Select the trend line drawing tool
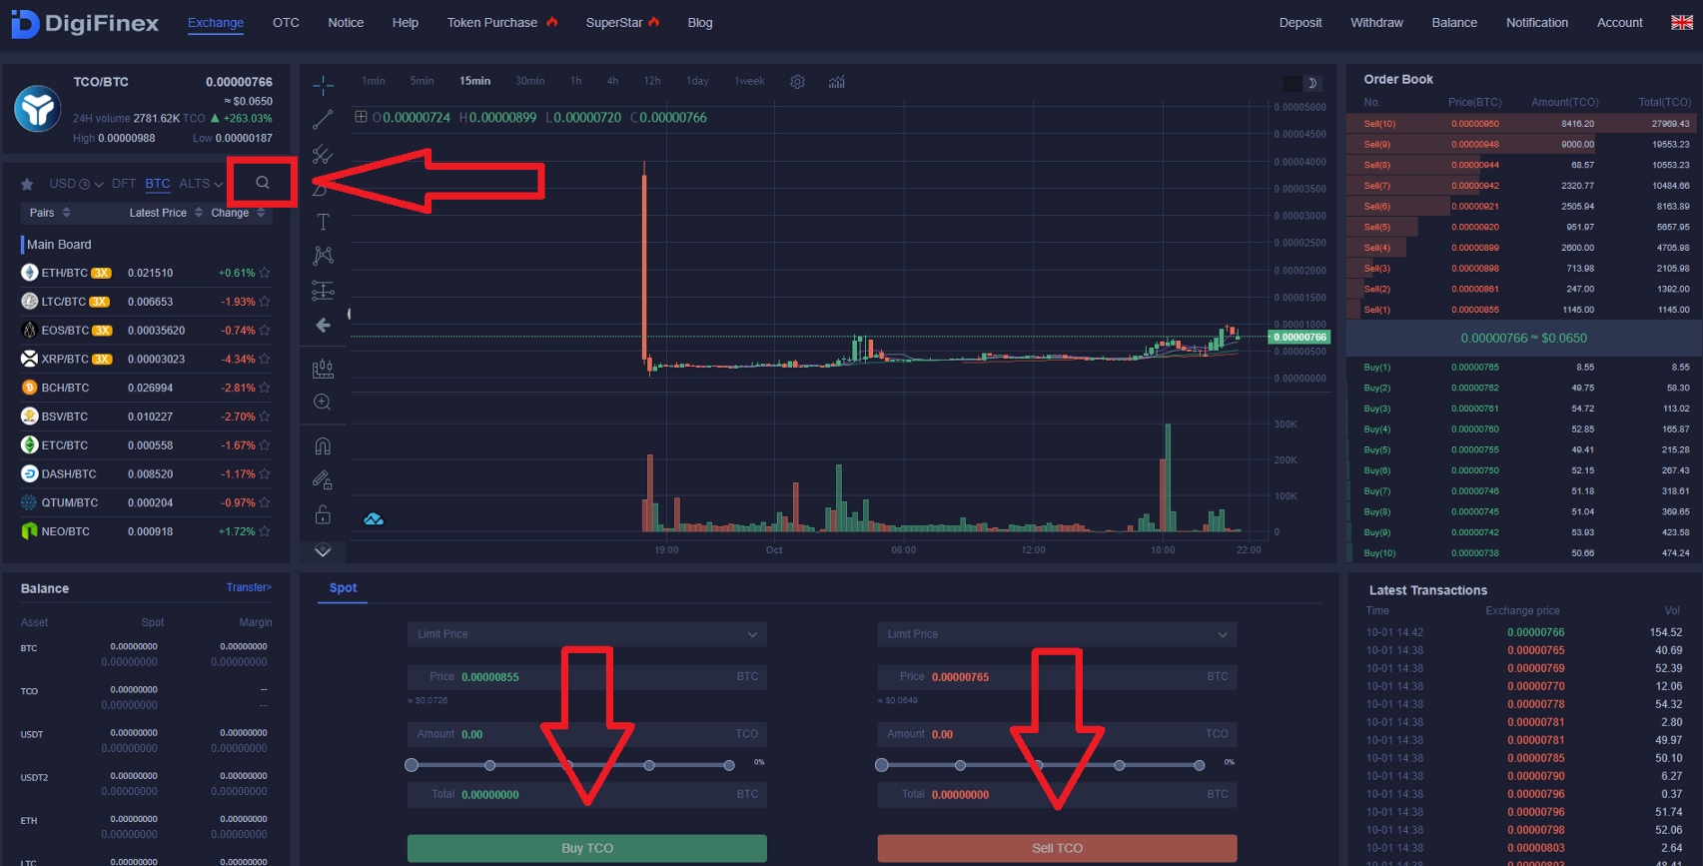1703x866 pixels. point(323,120)
